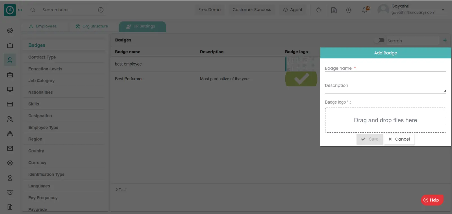Click the Save button in Add Badge
The width and height of the screenshot is (452, 214).
click(x=370, y=139)
